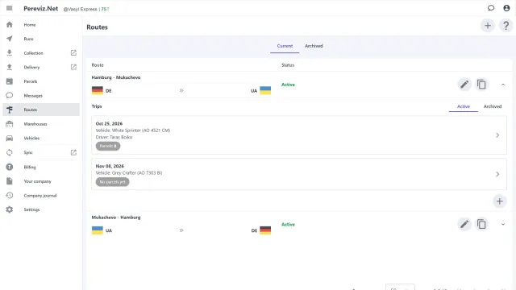Open the Oct 25, 2026 trip chevron

(497, 135)
